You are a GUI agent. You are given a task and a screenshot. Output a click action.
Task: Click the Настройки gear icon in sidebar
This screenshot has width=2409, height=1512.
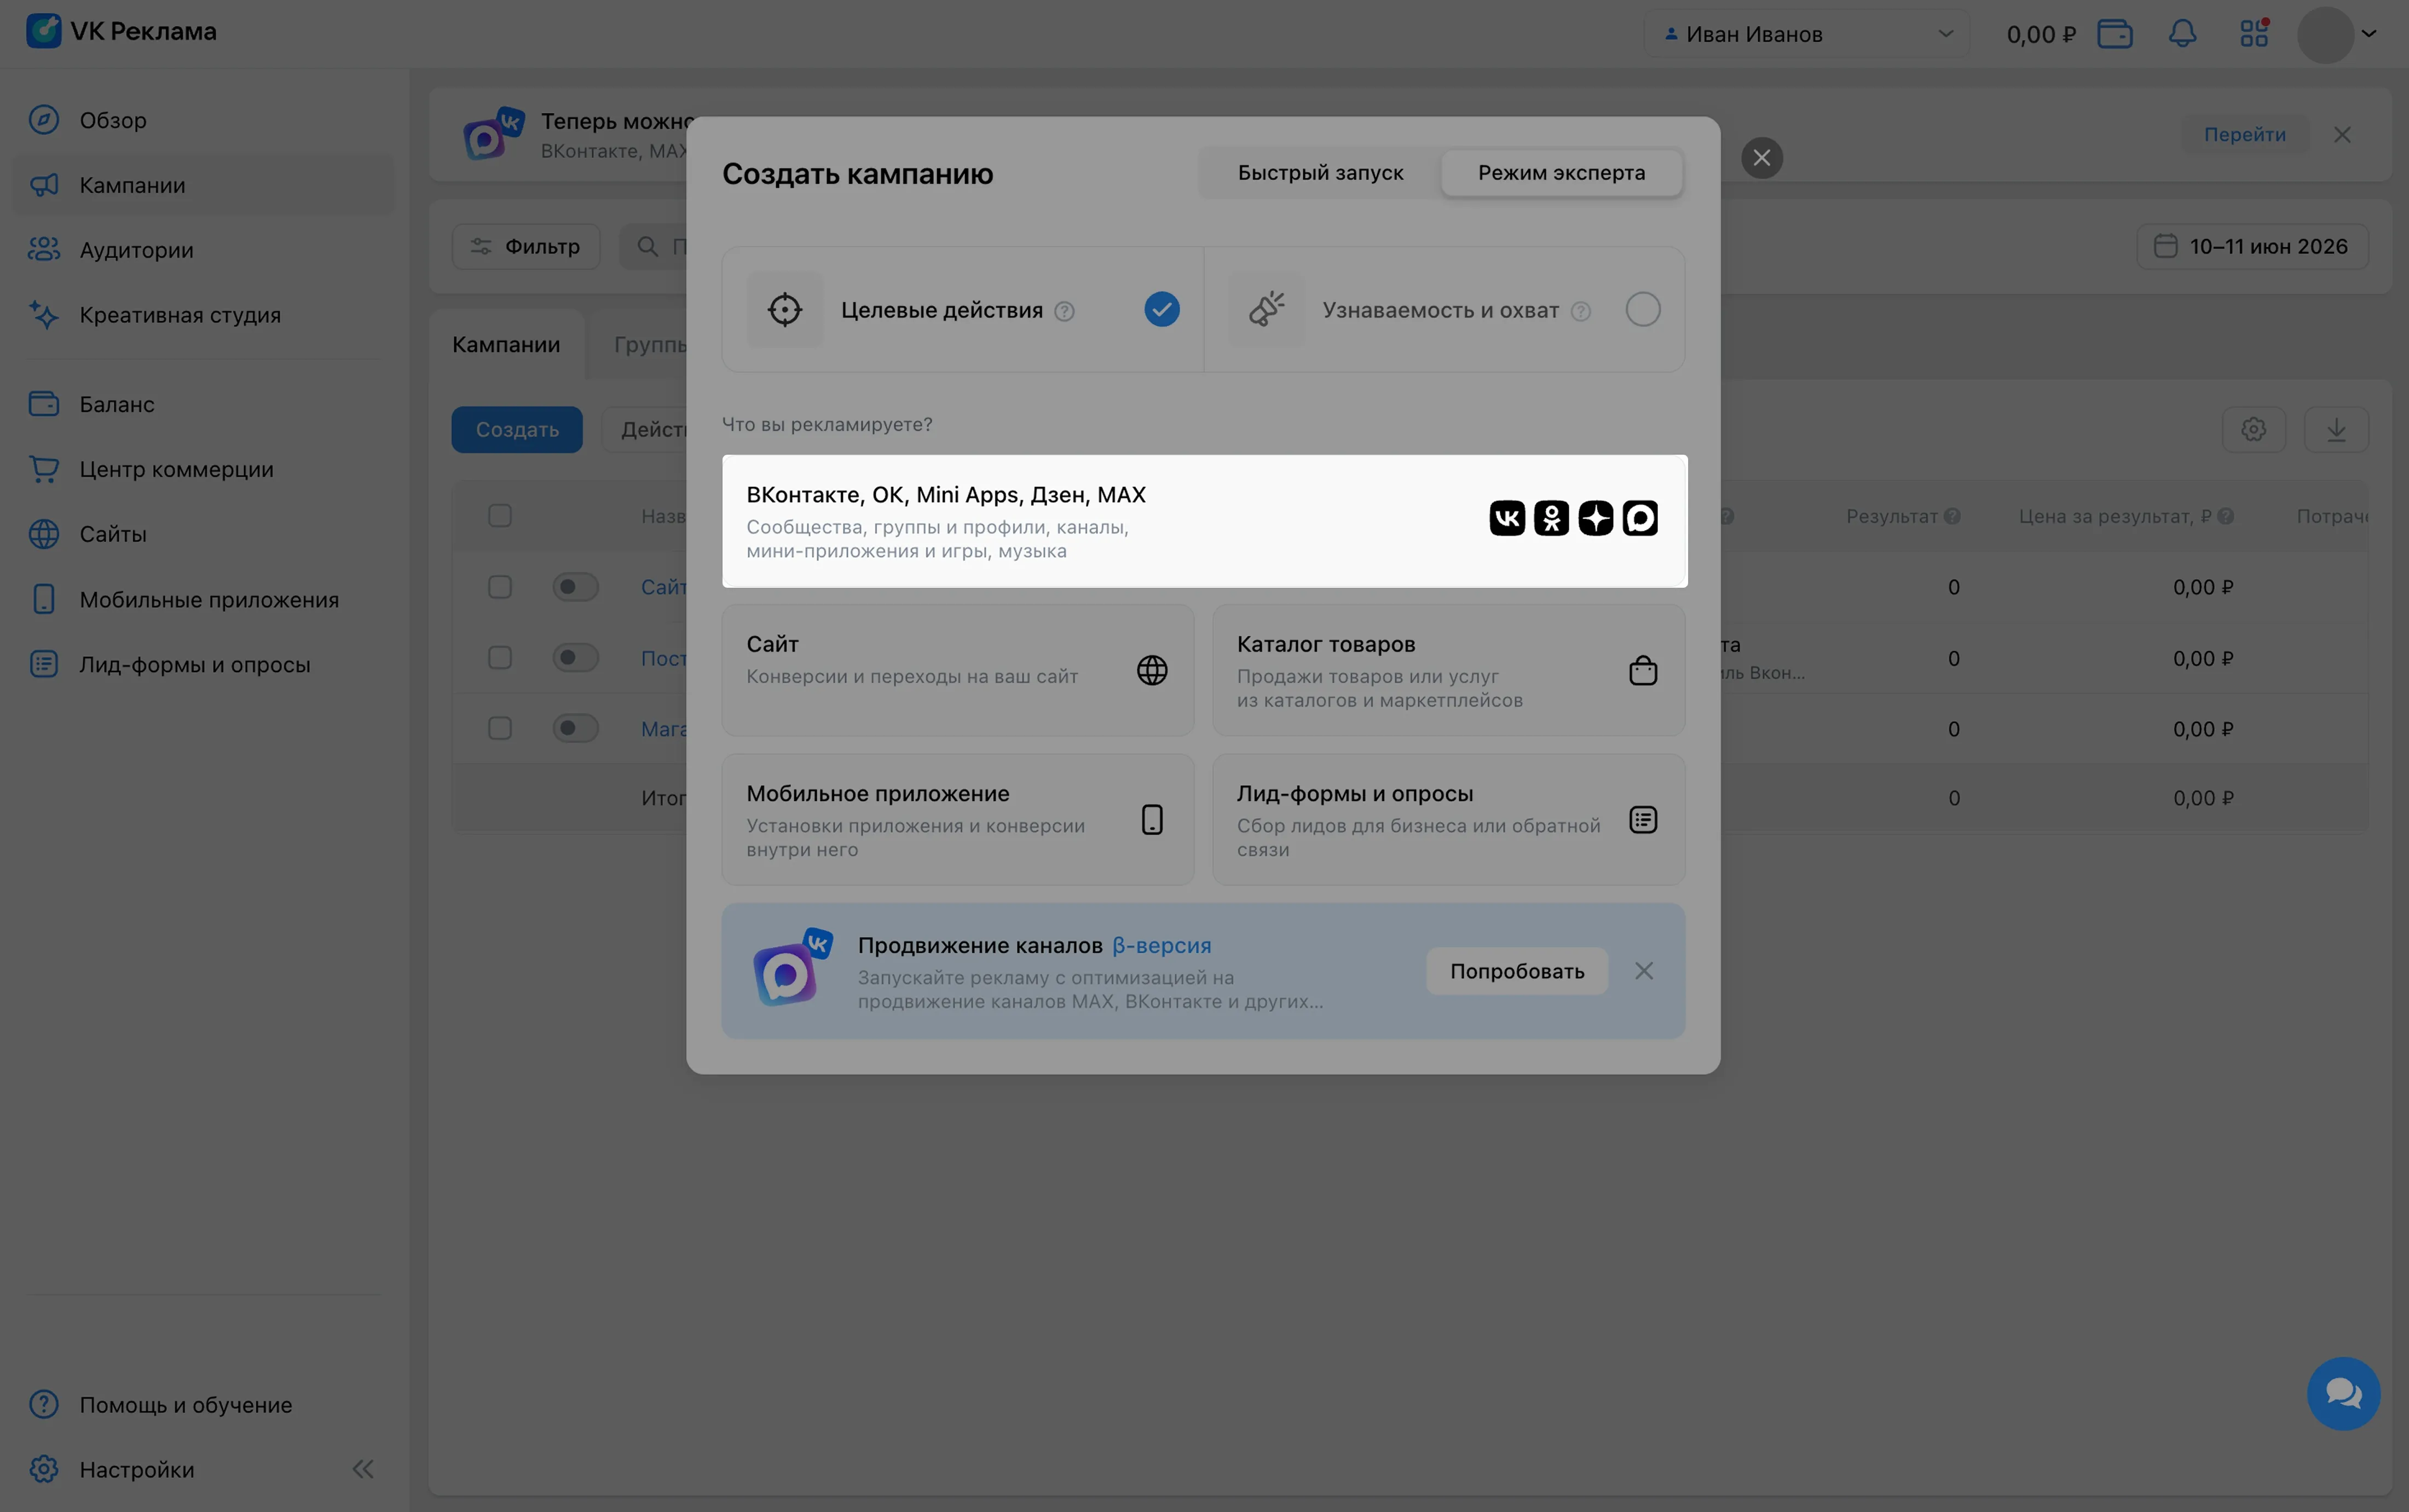44,1469
